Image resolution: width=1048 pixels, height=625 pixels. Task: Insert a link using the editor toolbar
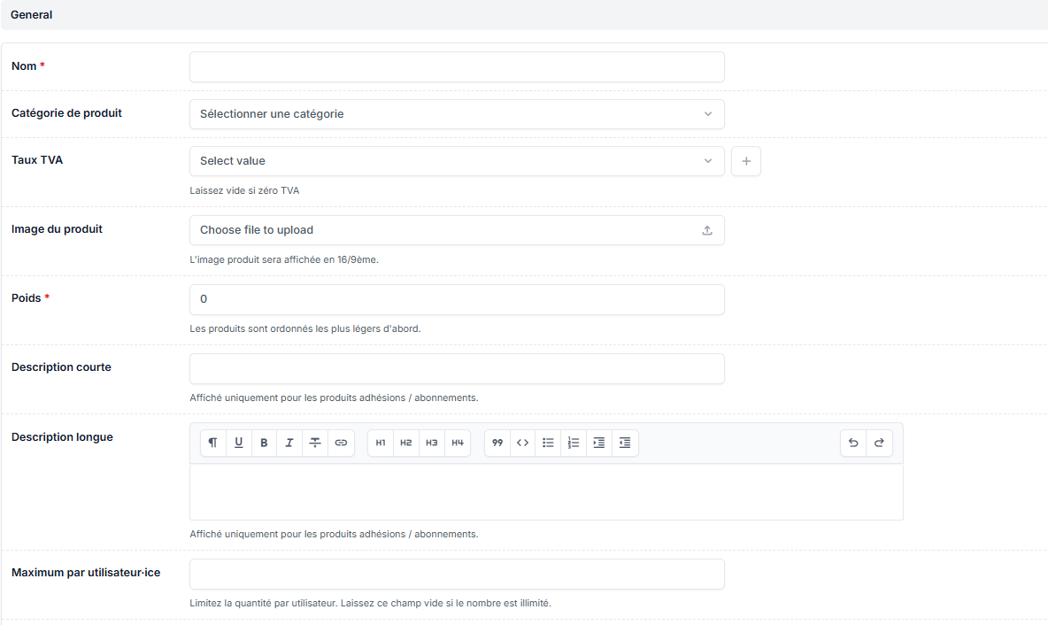pos(341,443)
